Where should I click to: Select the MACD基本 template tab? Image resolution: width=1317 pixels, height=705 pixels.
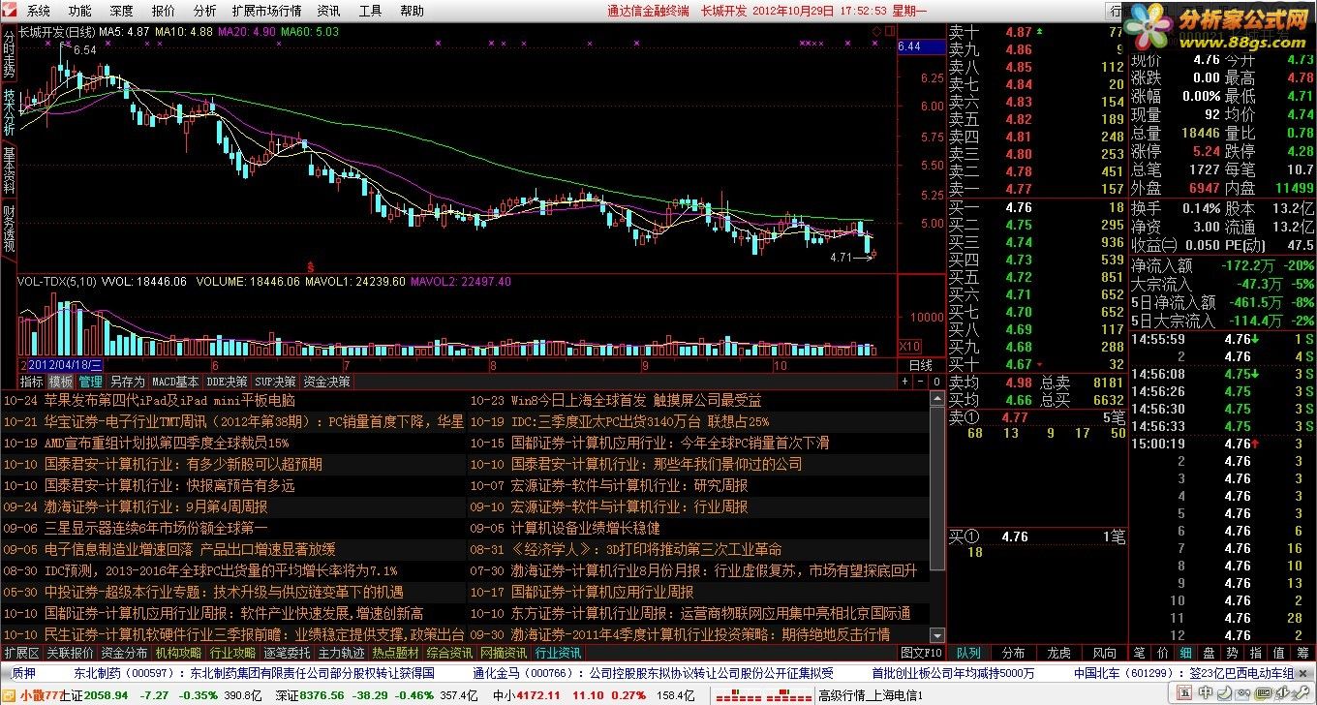pos(175,382)
